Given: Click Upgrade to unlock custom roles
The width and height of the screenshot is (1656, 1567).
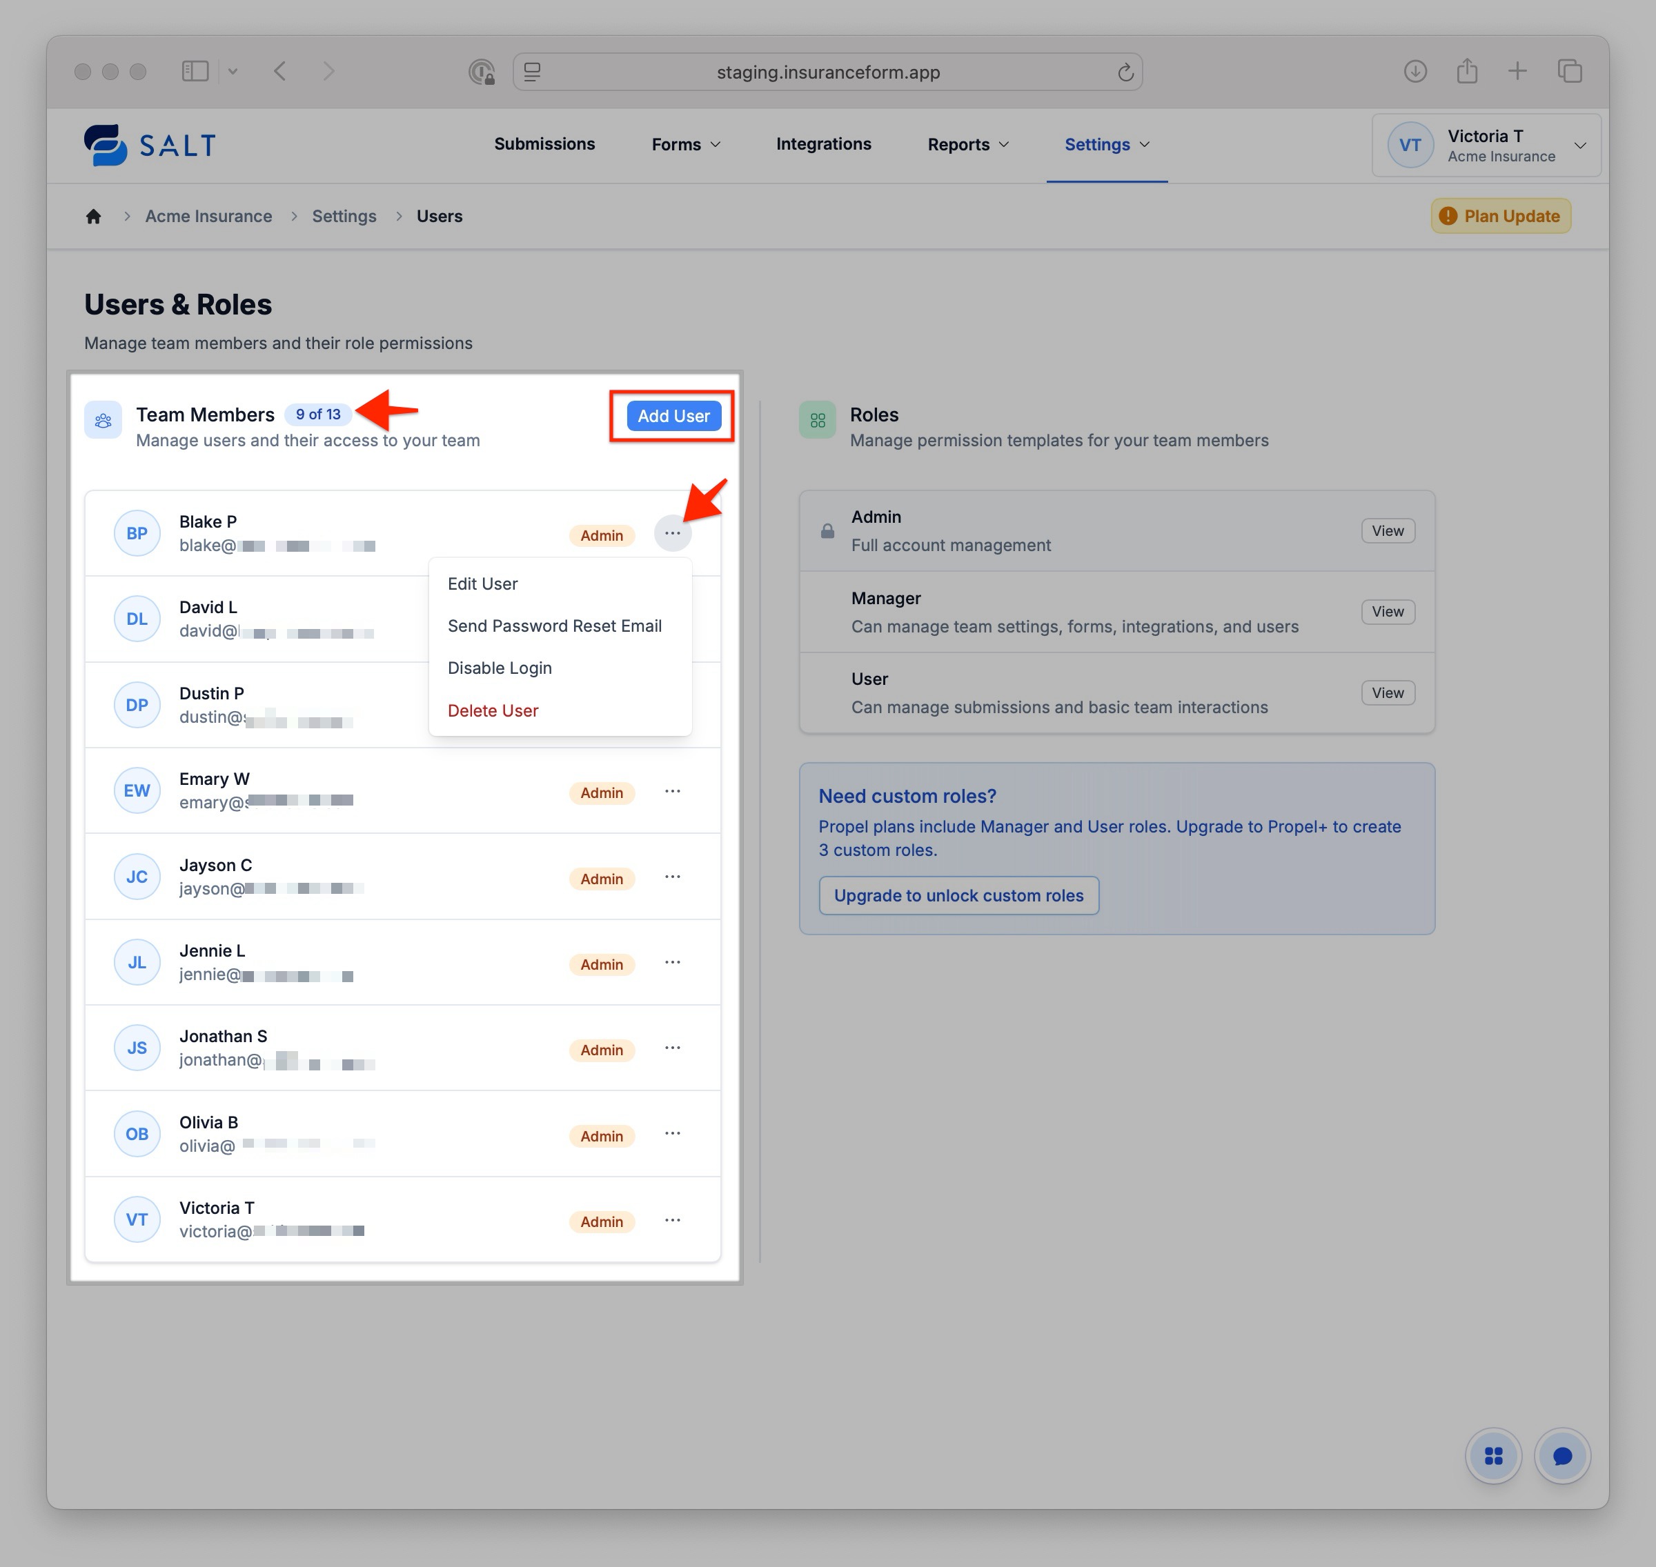Looking at the screenshot, I should point(958,895).
